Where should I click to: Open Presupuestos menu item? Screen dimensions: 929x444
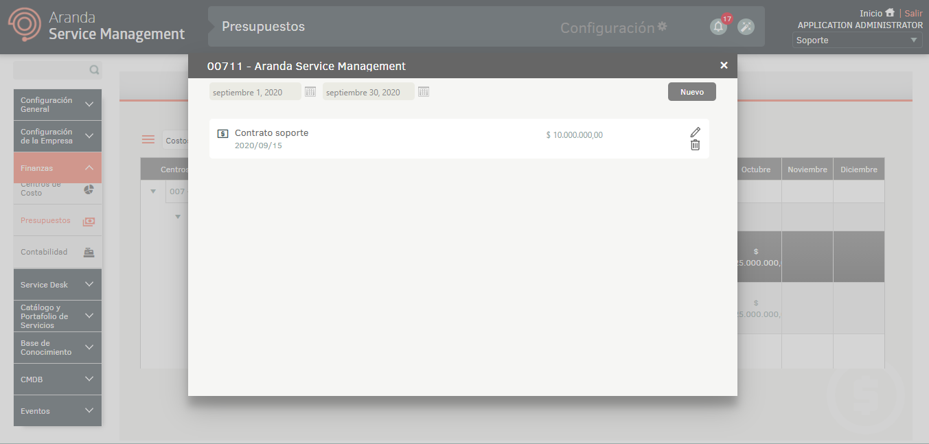(x=58, y=221)
